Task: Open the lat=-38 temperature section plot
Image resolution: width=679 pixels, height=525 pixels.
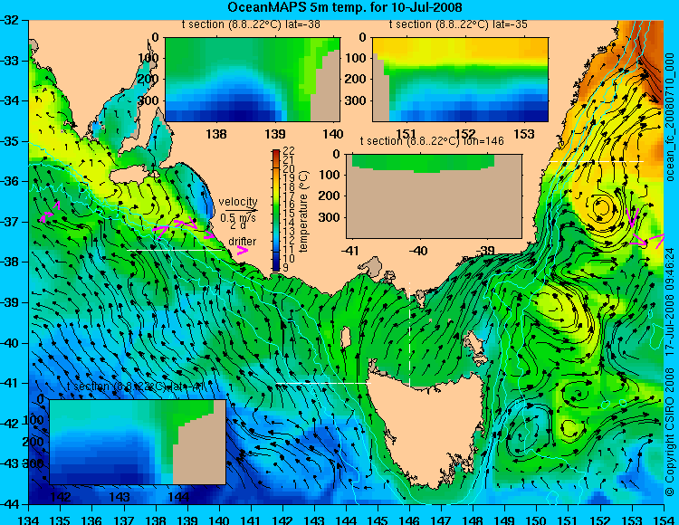Action: pos(253,80)
